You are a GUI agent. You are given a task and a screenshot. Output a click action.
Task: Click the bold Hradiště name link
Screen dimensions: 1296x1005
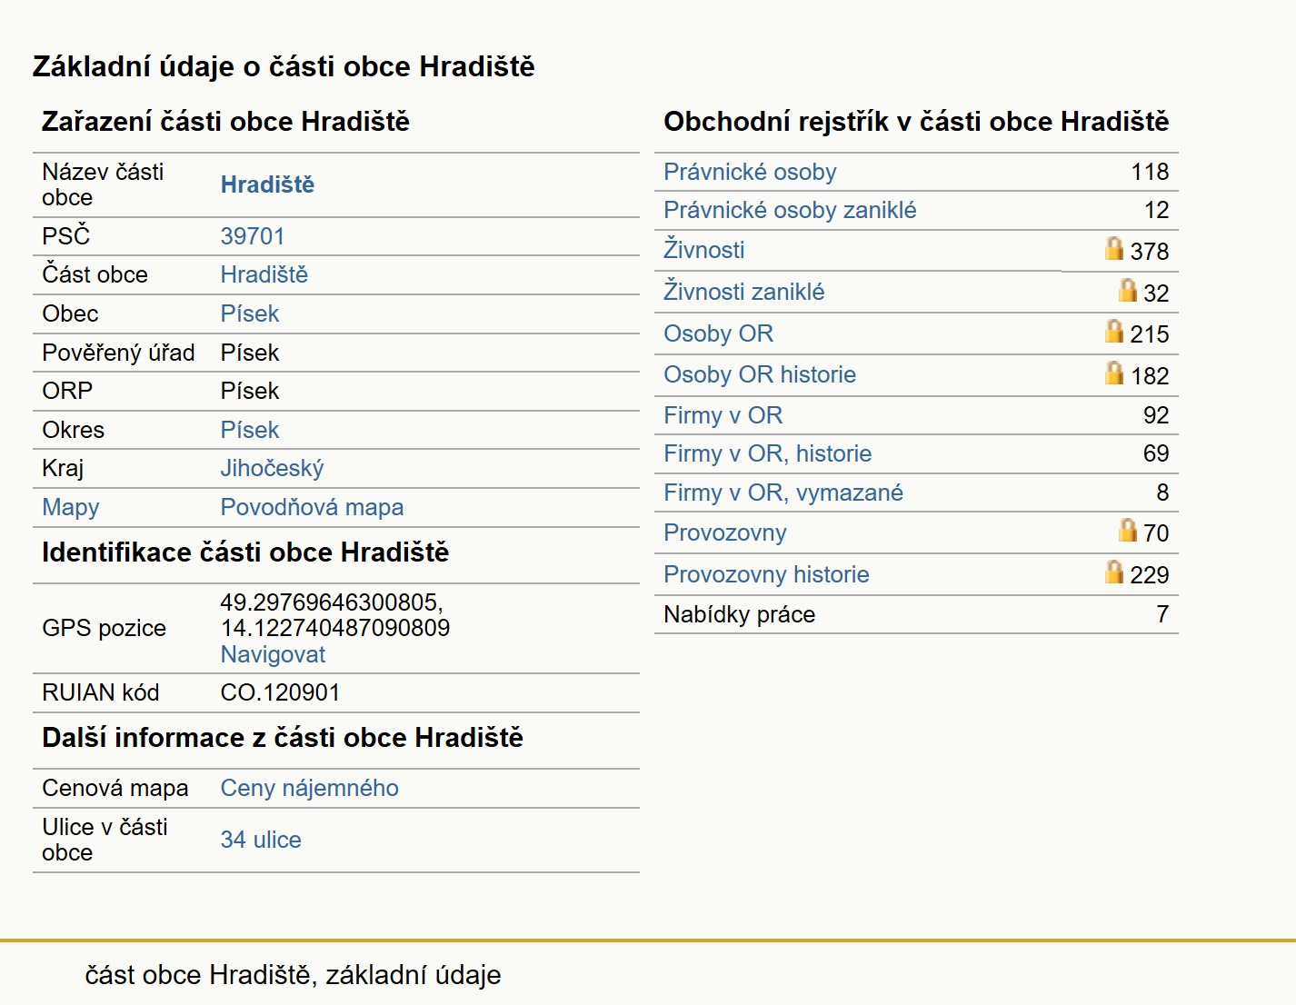coord(267,184)
